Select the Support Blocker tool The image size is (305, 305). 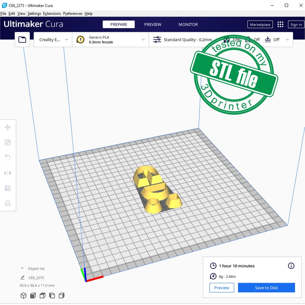[x=8, y=203]
